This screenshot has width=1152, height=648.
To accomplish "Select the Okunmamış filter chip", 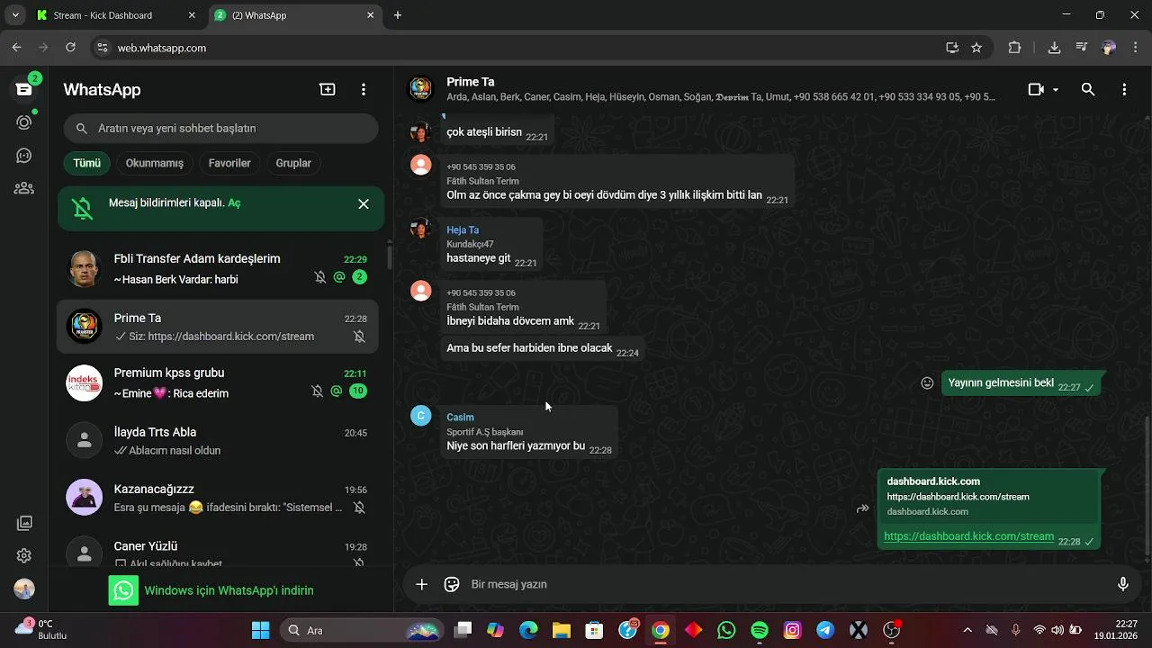I will 155,163.
